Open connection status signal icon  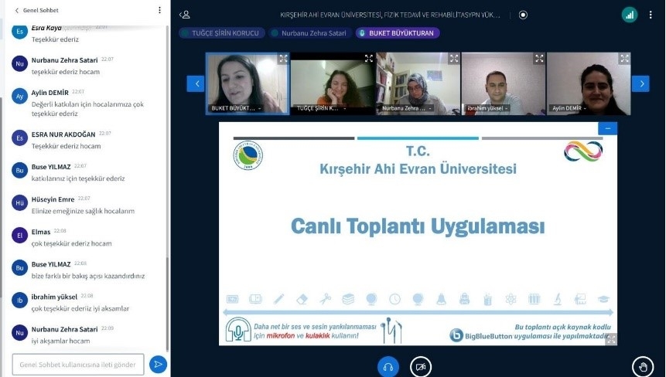pyautogui.click(x=630, y=15)
